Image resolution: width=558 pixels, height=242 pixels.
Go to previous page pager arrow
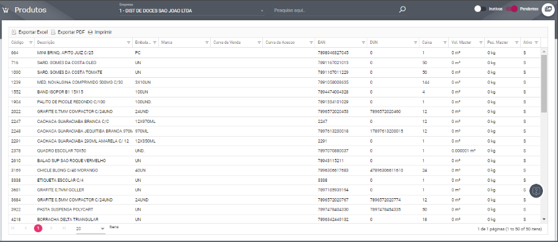(26, 228)
